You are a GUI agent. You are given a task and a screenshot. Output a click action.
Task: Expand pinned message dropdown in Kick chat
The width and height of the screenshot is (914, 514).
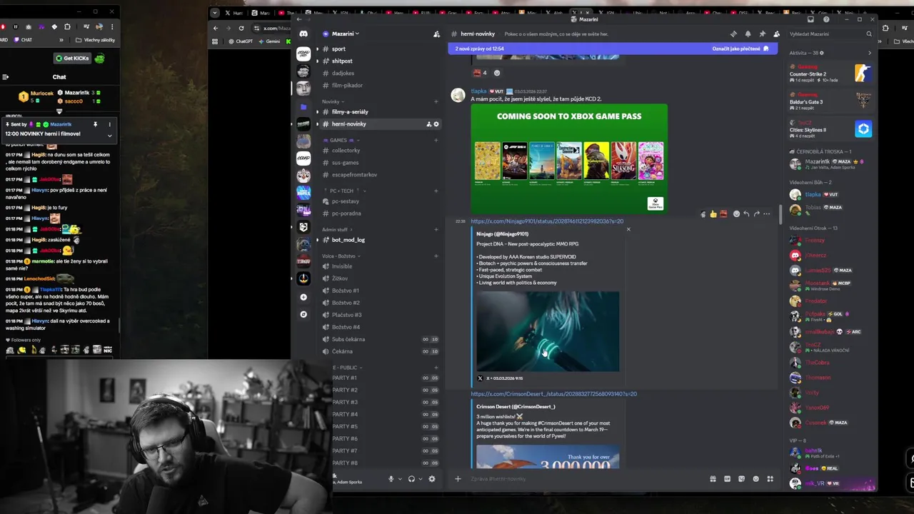click(x=109, y=135)
